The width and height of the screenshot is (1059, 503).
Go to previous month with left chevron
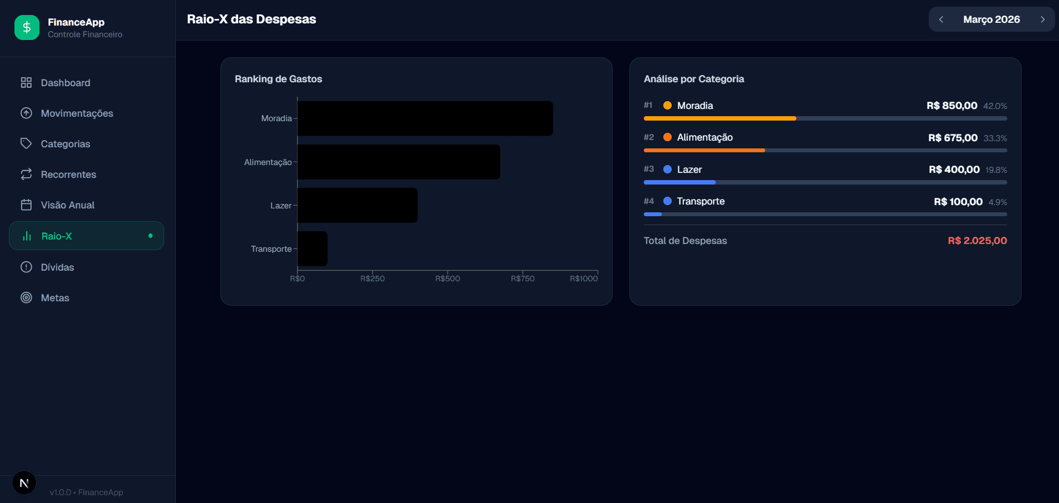coord(941,19)
